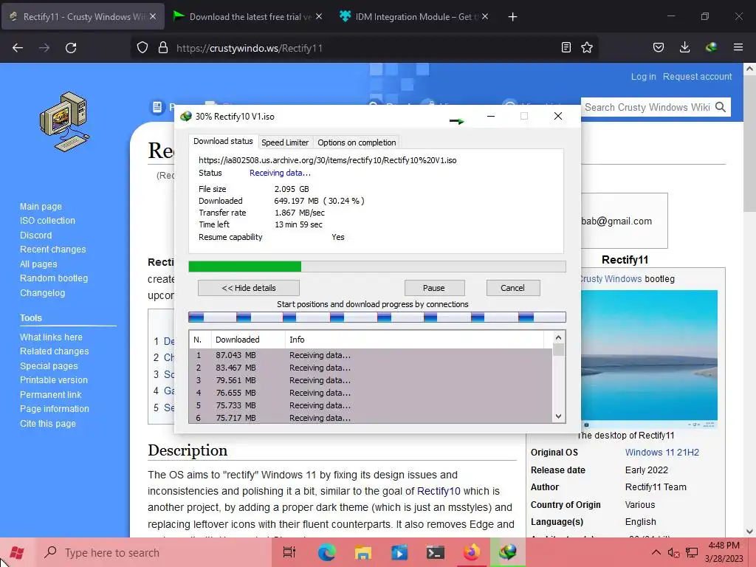
Task: Select connection row 1 with 87.043 MB
Action: pyautogui.click(x=371, y=355)
